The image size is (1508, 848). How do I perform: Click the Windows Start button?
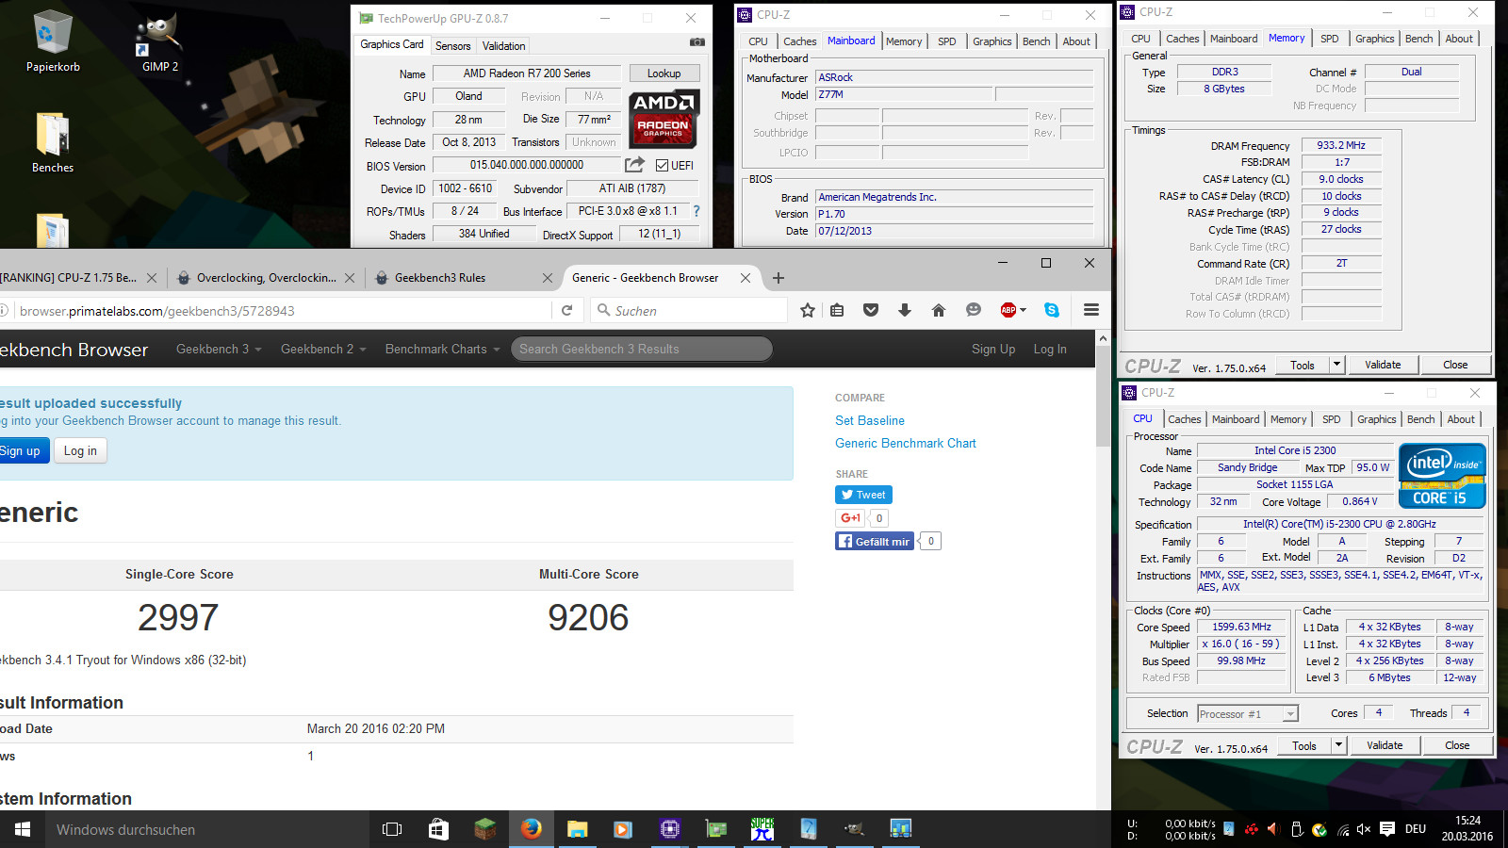point(23,829)
